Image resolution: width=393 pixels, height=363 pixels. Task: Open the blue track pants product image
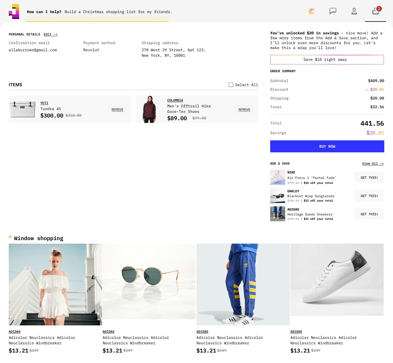click(x=243, y=284)
